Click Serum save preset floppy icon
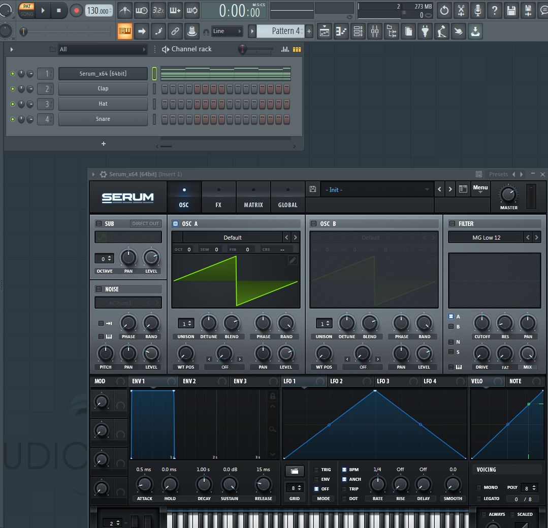Viewport: 548px width, 528px height. tap(313, 189)
